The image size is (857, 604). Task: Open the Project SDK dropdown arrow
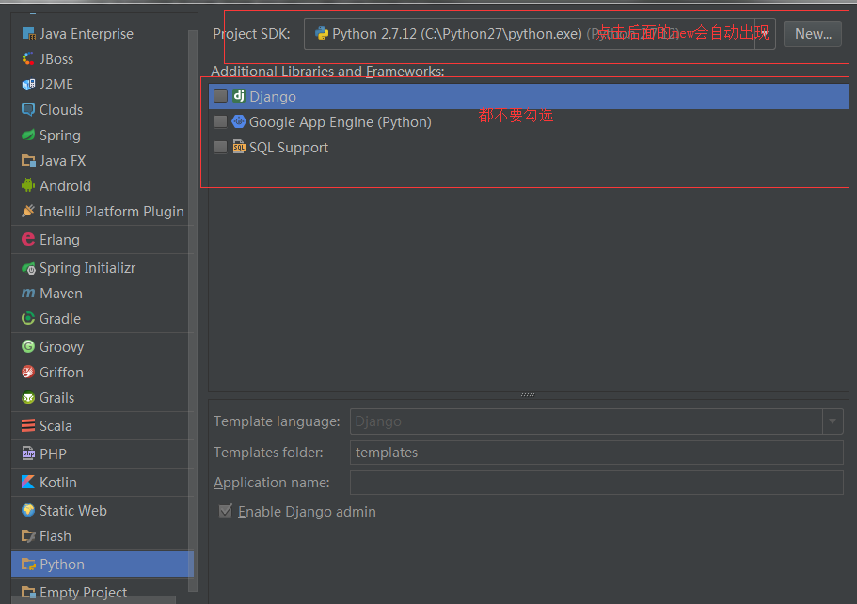click(765, 34)
